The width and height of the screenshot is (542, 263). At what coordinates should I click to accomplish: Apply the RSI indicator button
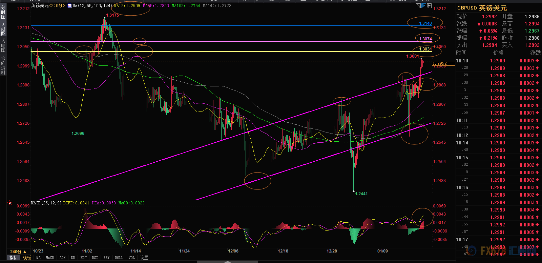[95, 258]
